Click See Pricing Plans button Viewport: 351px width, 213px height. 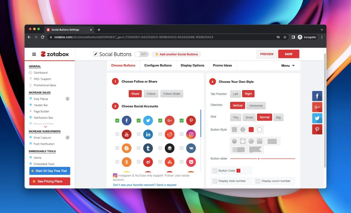click(50, 181)
